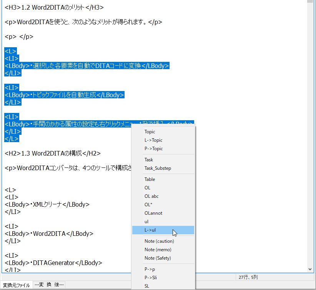This screenshot has width=316, height=290.
Task: Choose P->Sli from the context menu
Action: coord(163,277)
